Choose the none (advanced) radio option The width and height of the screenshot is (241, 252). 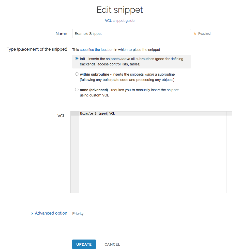point(77,90)
